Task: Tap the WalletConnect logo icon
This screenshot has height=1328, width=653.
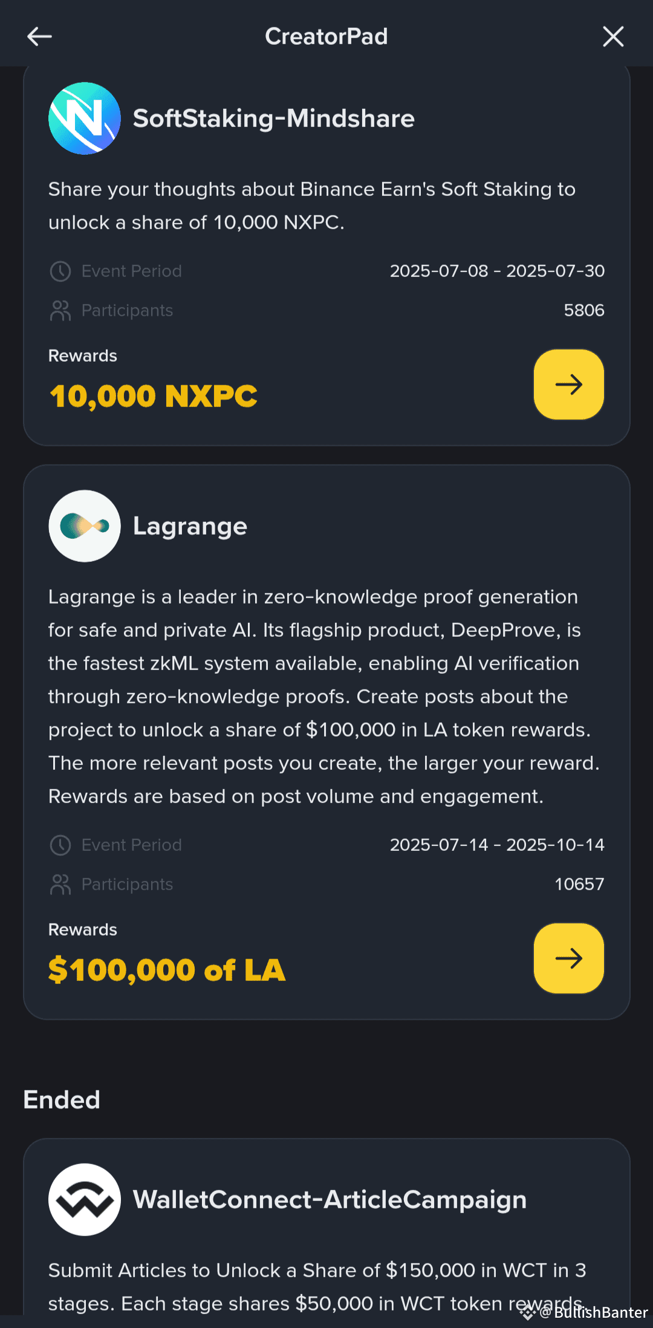Action: click(x=85, y=1200)
